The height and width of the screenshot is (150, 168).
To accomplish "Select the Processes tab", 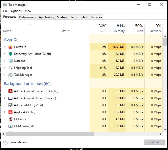I will pyautogui.click(x=9, y=17).
